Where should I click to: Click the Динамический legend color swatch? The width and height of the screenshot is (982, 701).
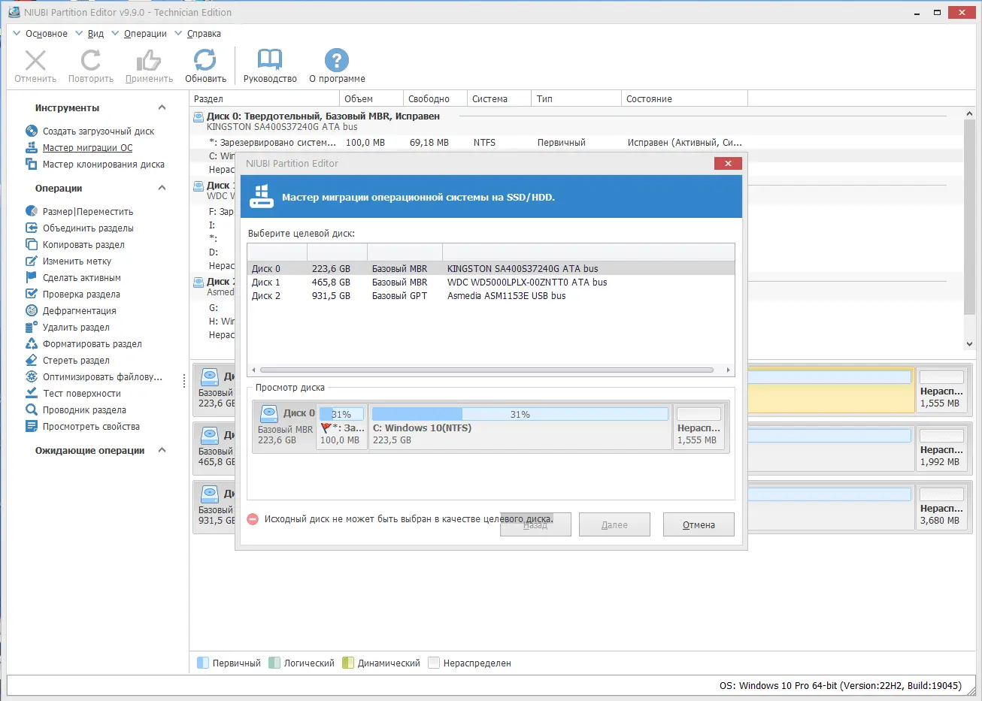point(348,663)
